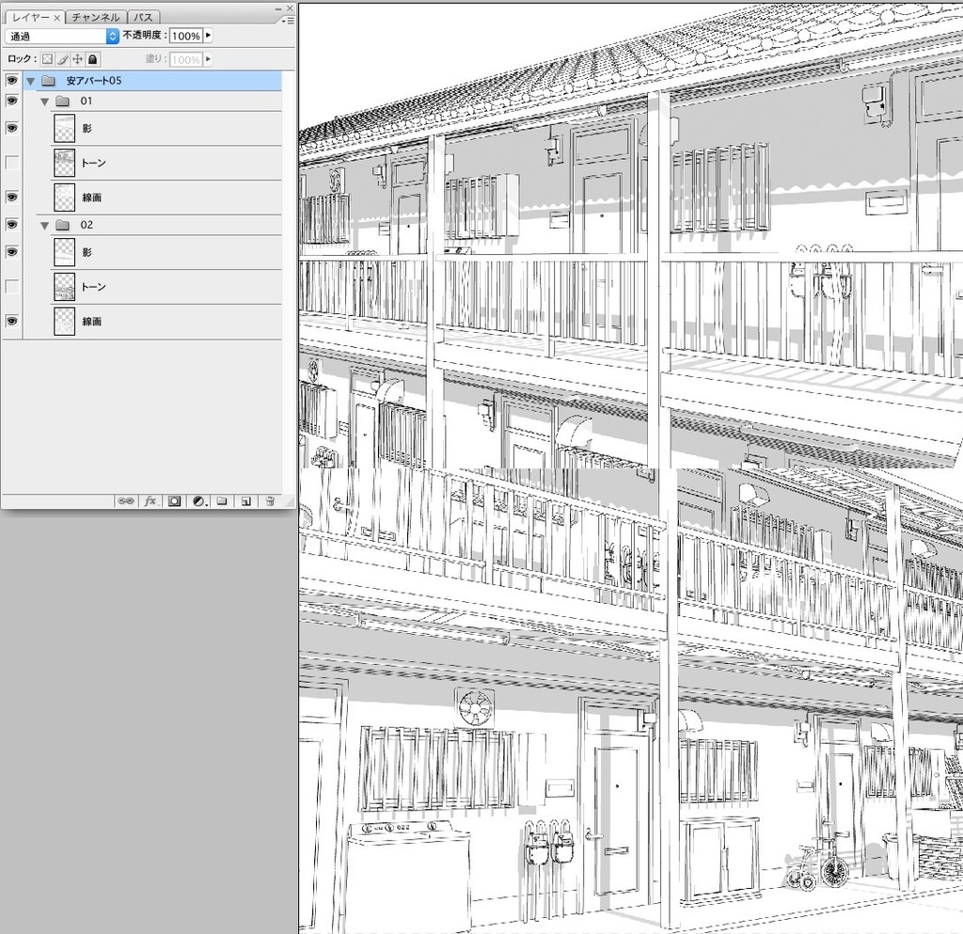Lock transparent pixels in the Layers panel
Screen dimensions: 963x934
coord(47,59)
